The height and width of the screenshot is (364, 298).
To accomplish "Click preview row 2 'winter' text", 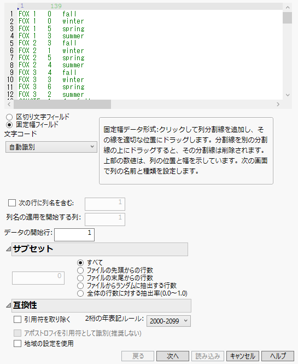I will pos(73,21).
